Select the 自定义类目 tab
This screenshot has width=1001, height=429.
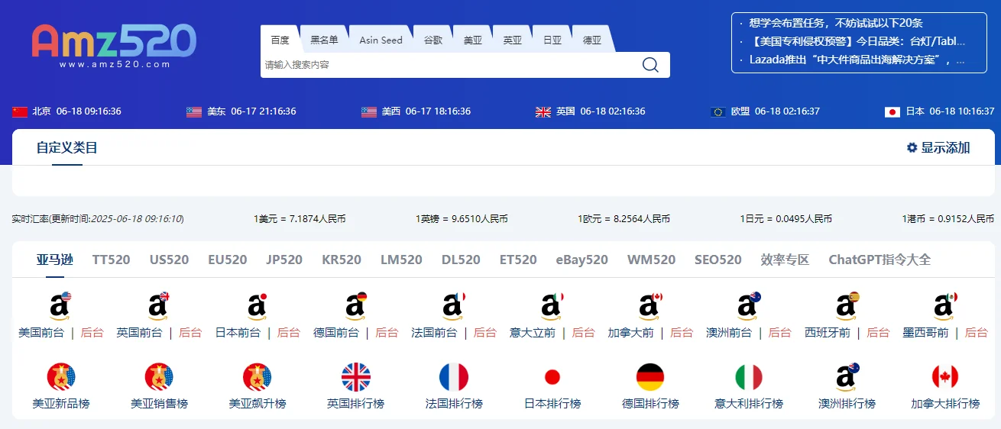tap(67, 147)
